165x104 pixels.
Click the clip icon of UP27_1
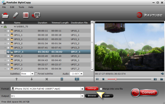point(12,64)
